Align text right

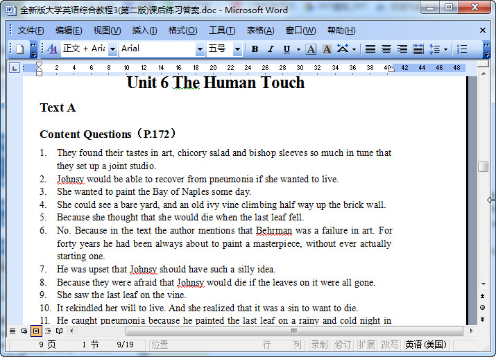[x=402, y=49]
